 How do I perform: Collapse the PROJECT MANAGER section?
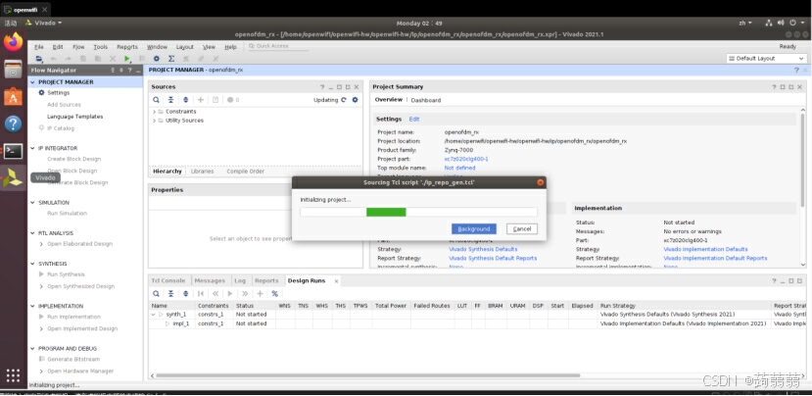click(33, 82)
